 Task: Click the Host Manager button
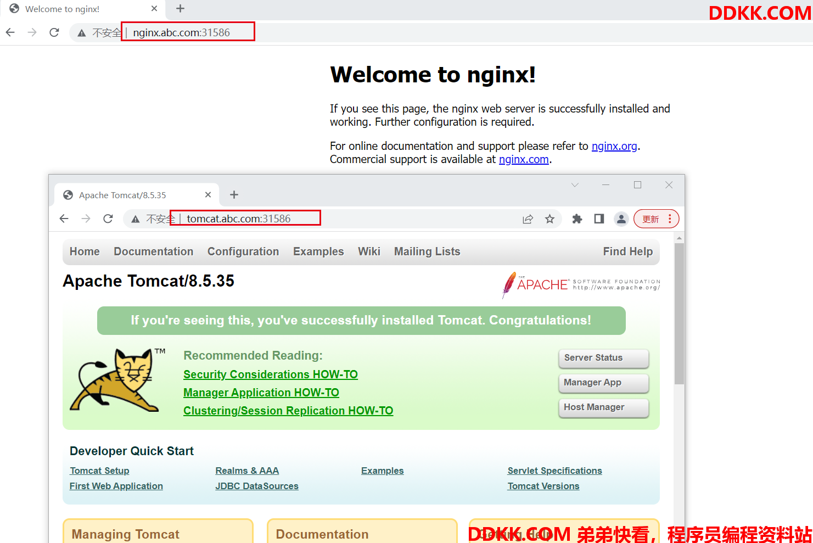point(604,407)
